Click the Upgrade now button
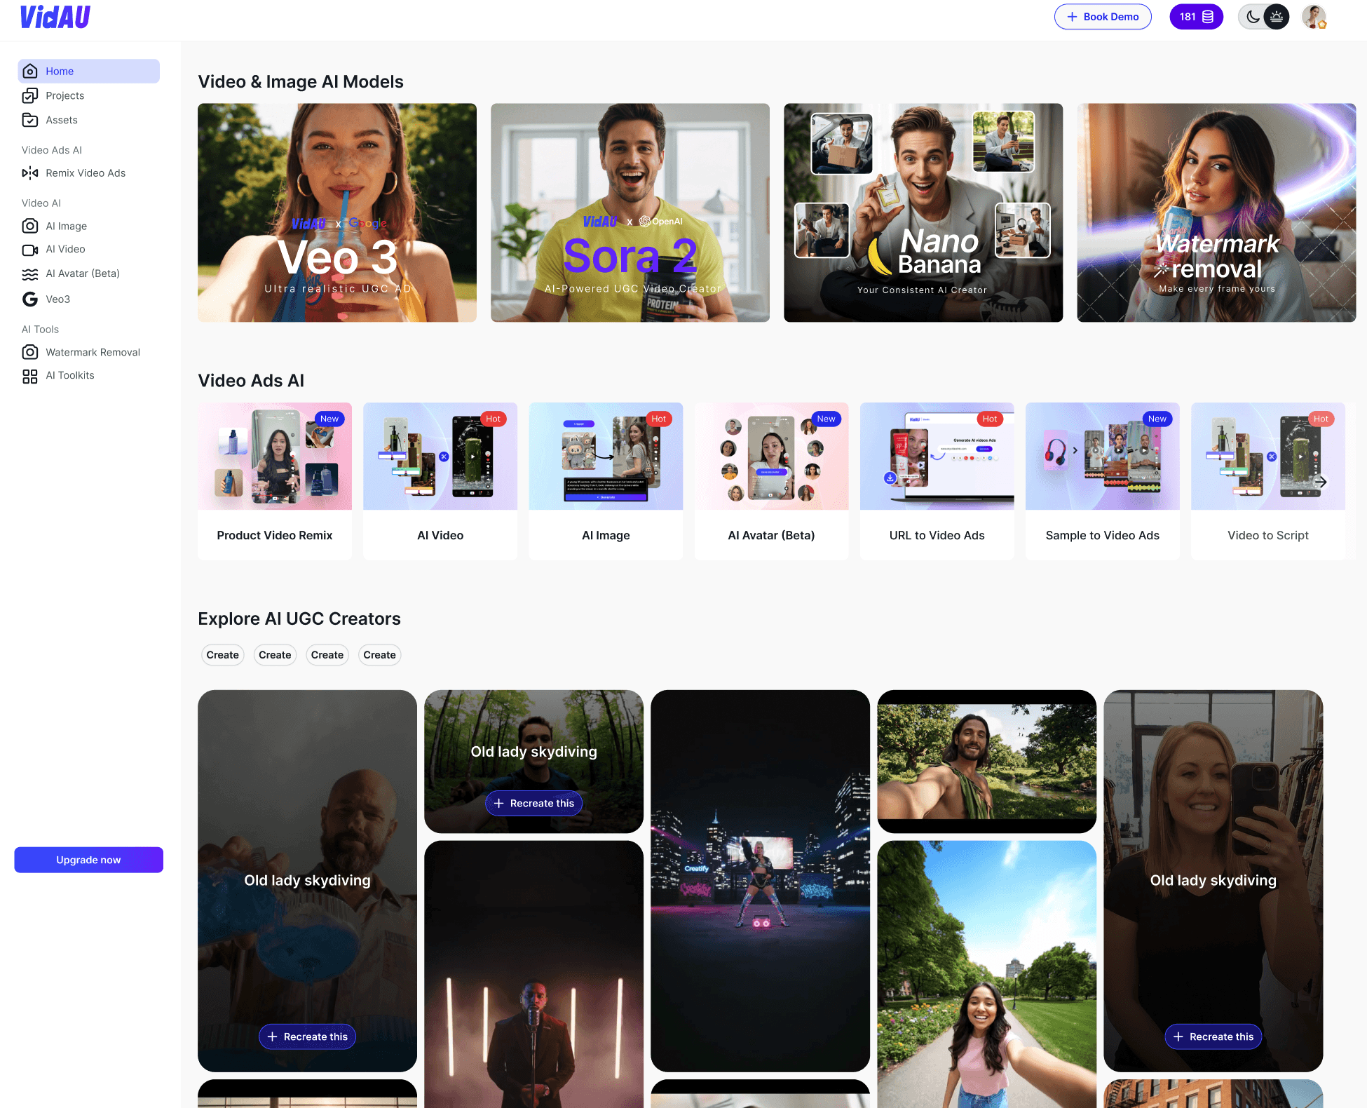The image size is (1367, 1108). (x=88, y=860)
